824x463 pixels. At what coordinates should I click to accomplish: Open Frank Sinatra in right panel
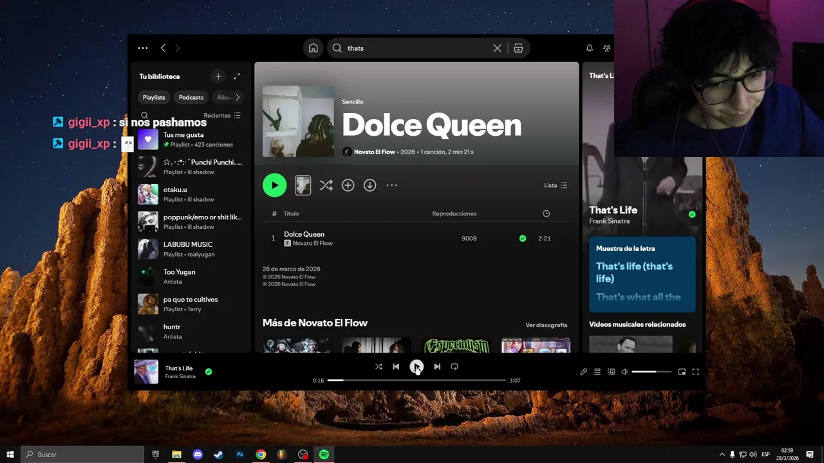coord(609,221)
